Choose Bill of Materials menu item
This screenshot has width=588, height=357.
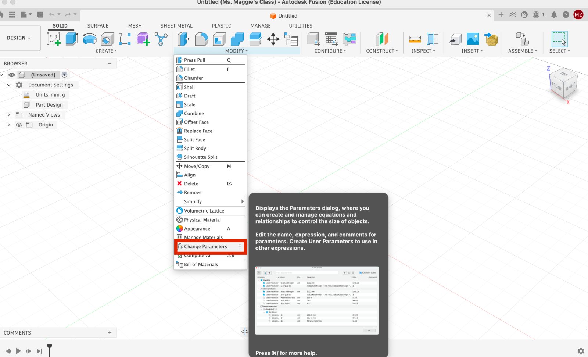click(210, 264)
